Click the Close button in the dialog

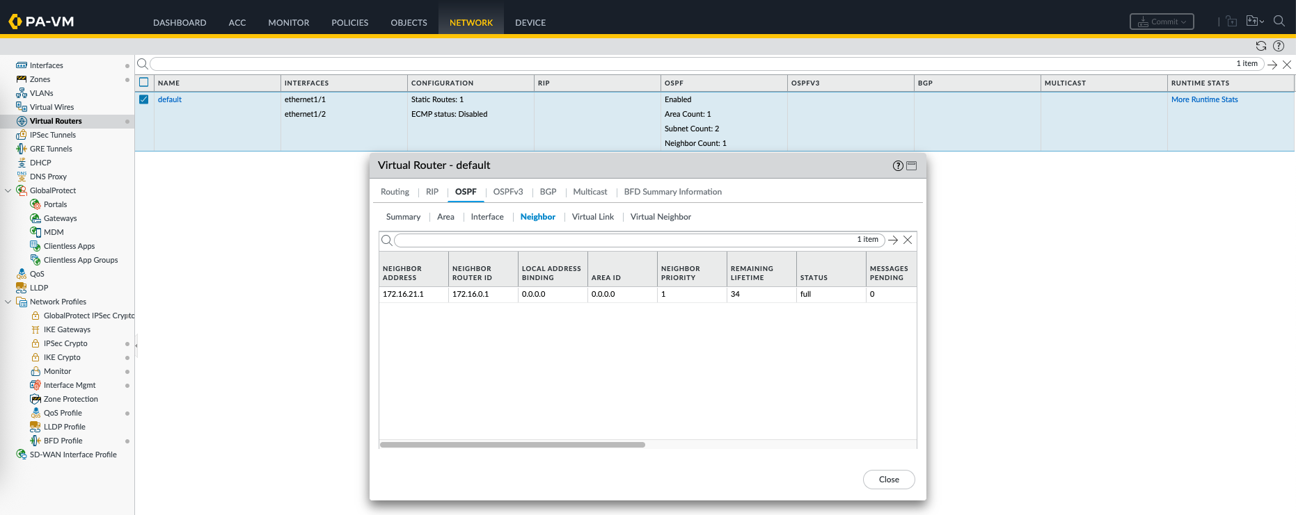click(888, 480)
